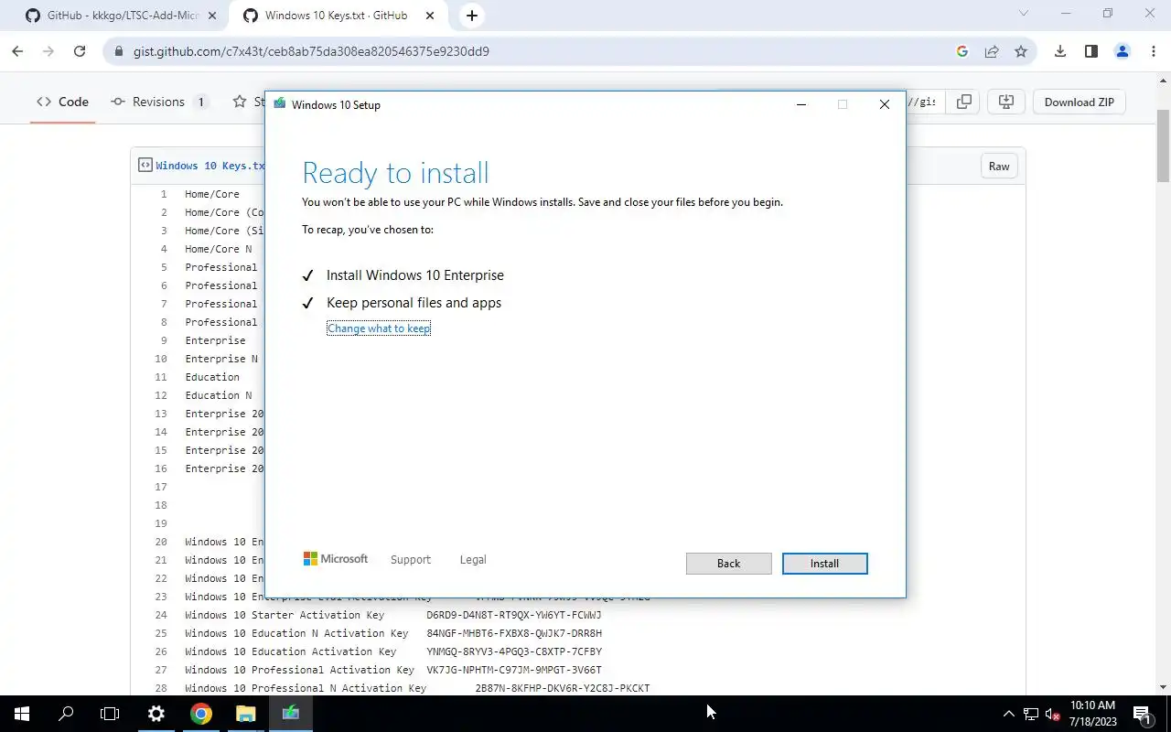The height and width of the screenshot is (732, 1171).
Task: Open Chrome profile avatar
Action: pyautogui.click(x=1122, y=51)
